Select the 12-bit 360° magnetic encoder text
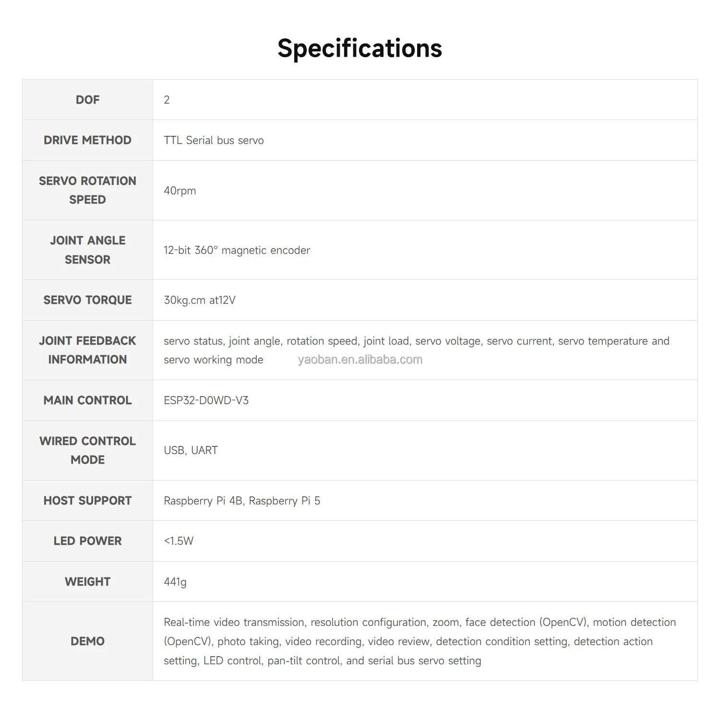Viewport: 720px width, 720px height. (x=237, y=250)
